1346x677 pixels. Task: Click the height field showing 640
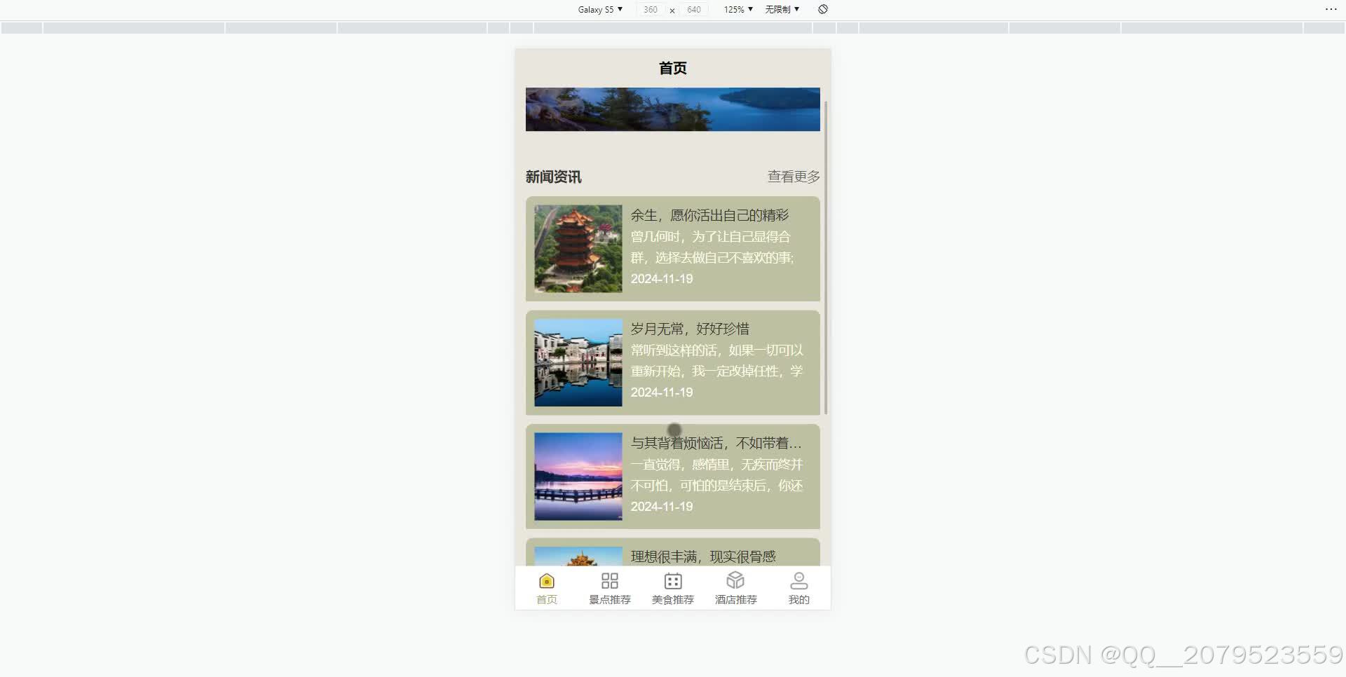(x=694, y=9)
